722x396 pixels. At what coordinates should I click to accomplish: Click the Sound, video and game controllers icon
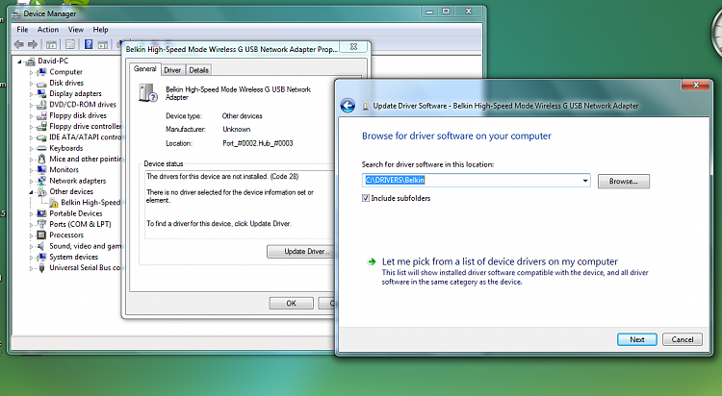42,246
